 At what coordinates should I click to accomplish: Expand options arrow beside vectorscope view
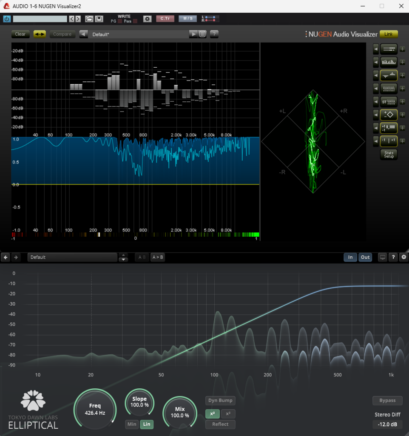pyautogui.click(x=376, y=115)
